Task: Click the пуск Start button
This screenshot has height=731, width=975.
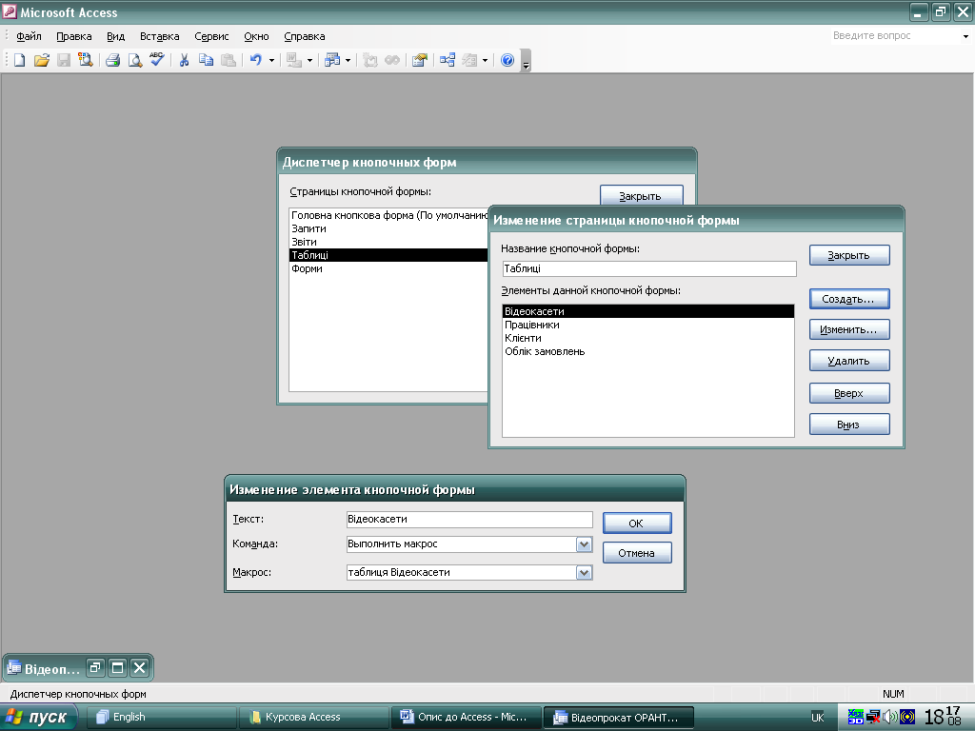Action: pyautogui.click(x=38, y=718)
